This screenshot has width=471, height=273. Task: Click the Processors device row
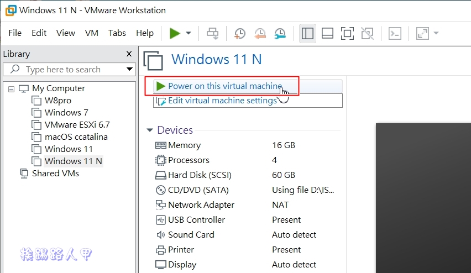(248, 160)
